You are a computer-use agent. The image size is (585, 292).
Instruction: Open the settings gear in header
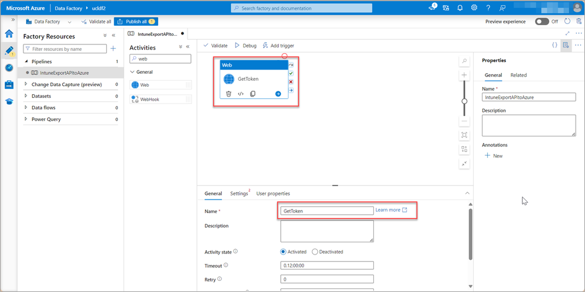pyautogui.click(x=474, y=8)
